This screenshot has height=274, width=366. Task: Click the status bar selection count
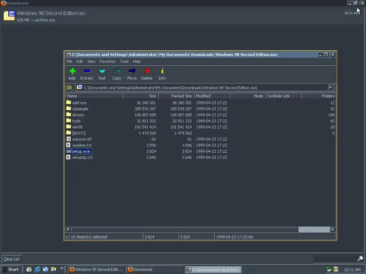(x=86, y=237)
